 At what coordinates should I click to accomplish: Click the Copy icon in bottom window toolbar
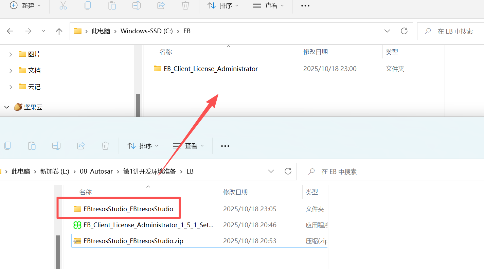coord(7,146)
